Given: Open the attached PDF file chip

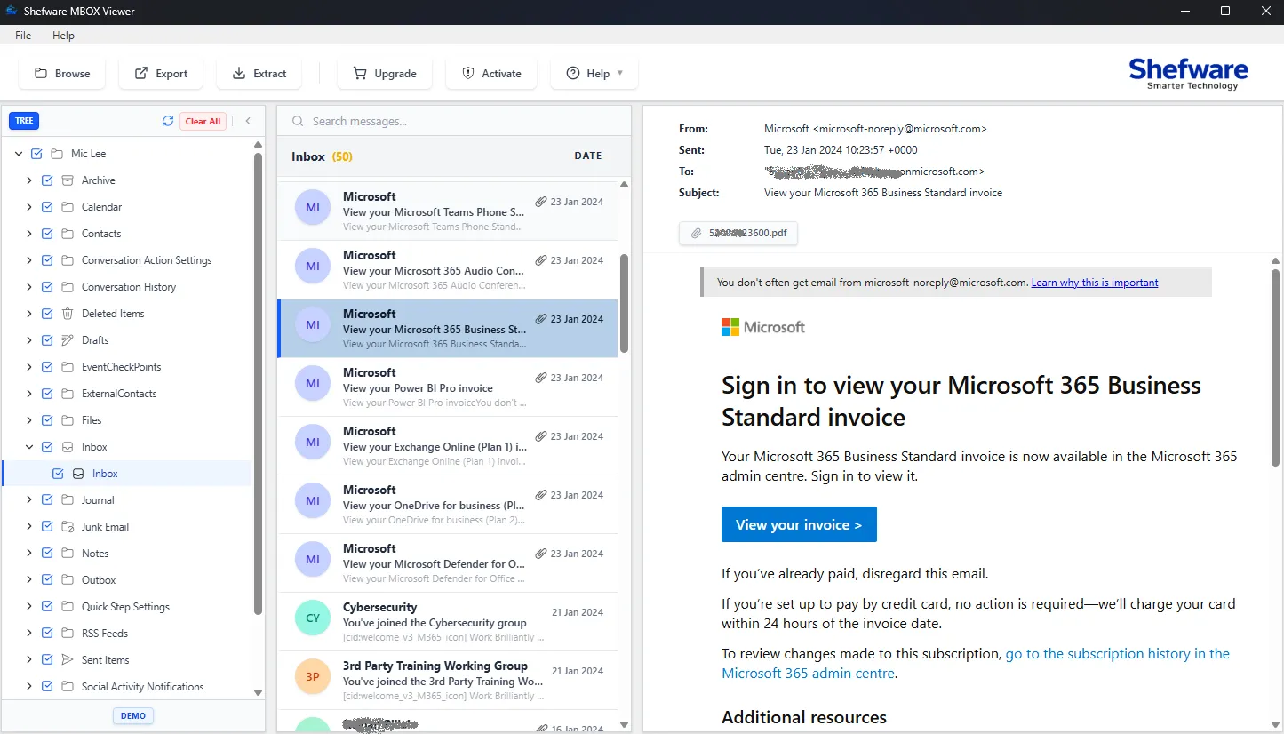Looking at the screenshot, I should tap(738, 234).
